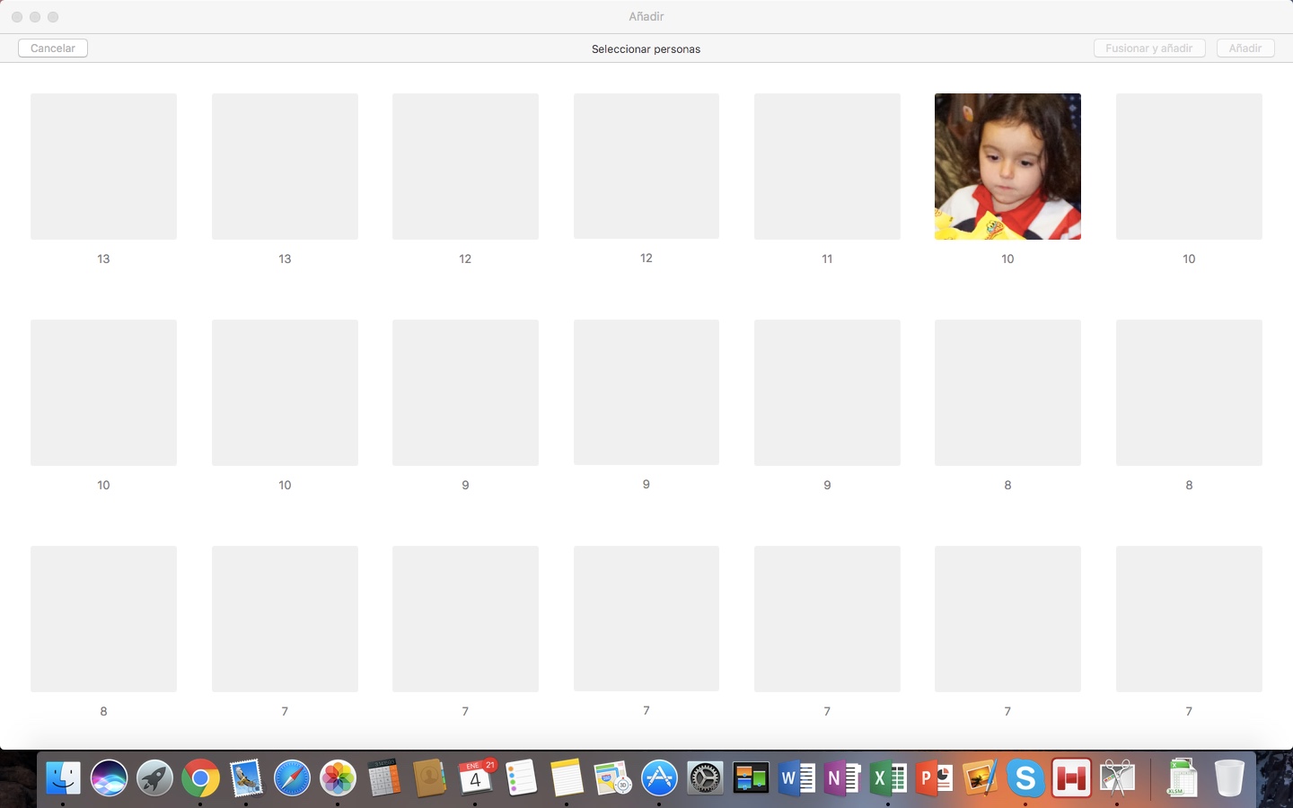Launch Microsoft Word from dock
This screenshot has height=808, width=1293.
[x=796, y=778]
